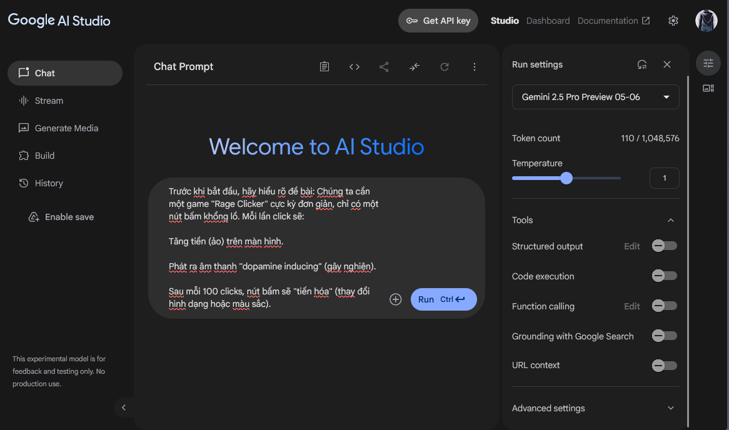Open the user profile avatar

pyautogui.click(x=706, y=21)
